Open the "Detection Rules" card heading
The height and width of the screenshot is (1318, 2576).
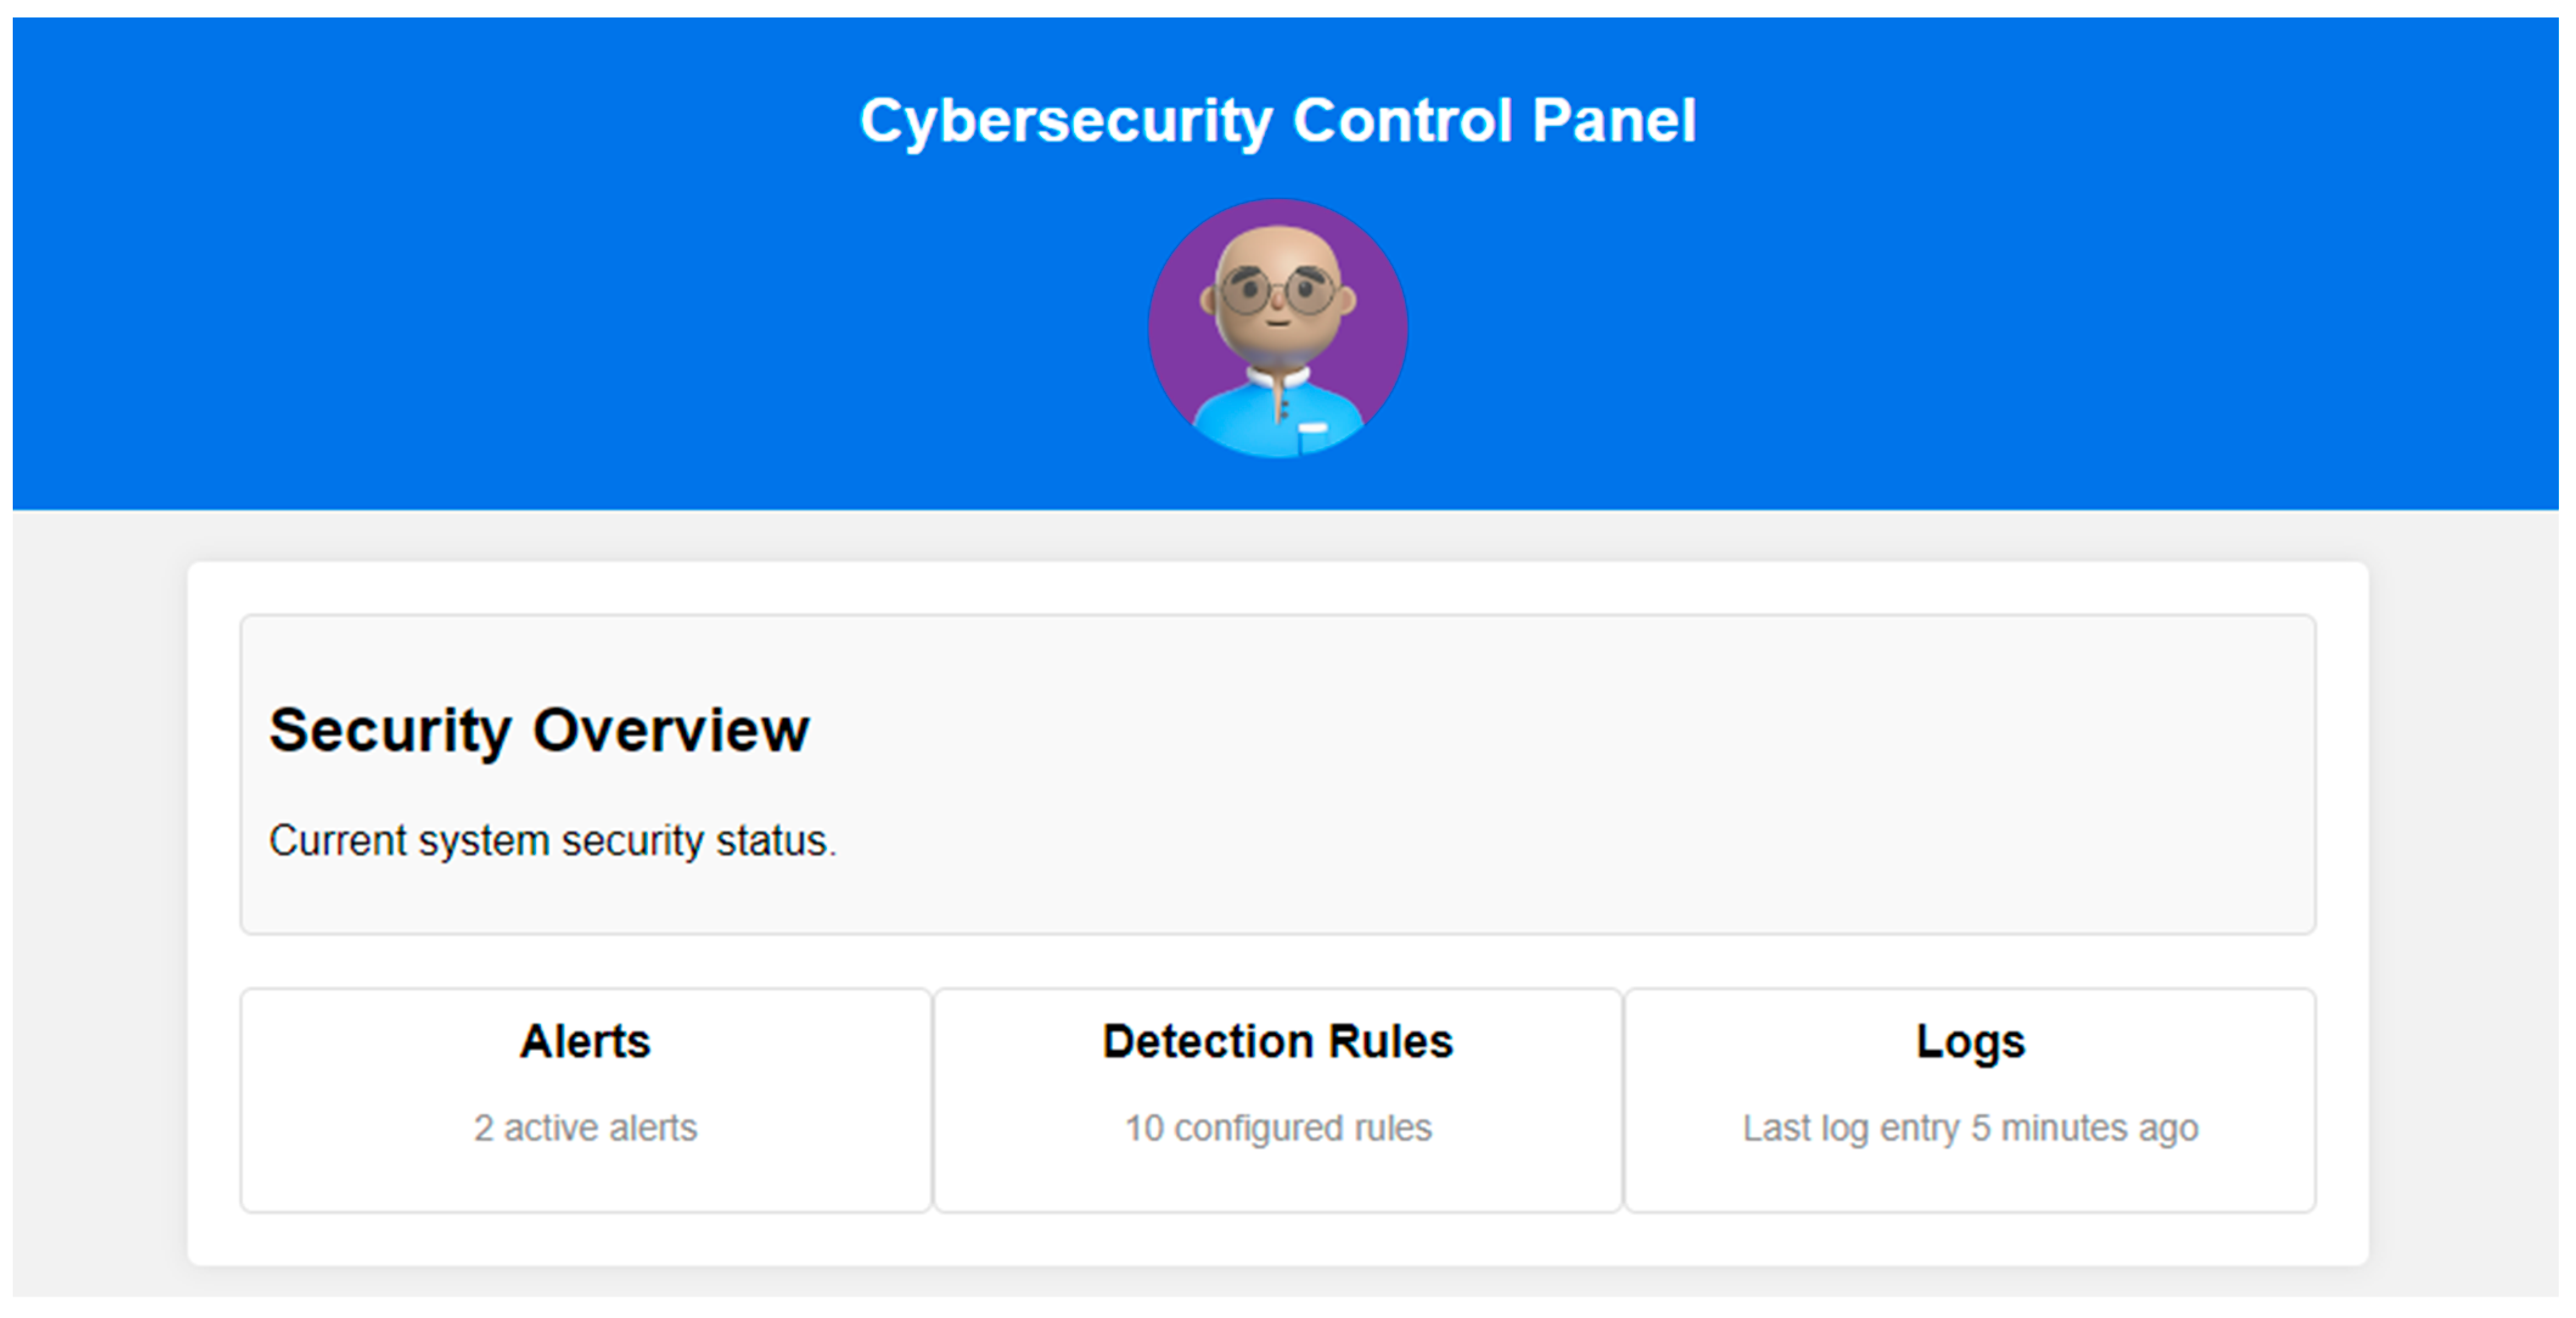pos(1277,1041)
